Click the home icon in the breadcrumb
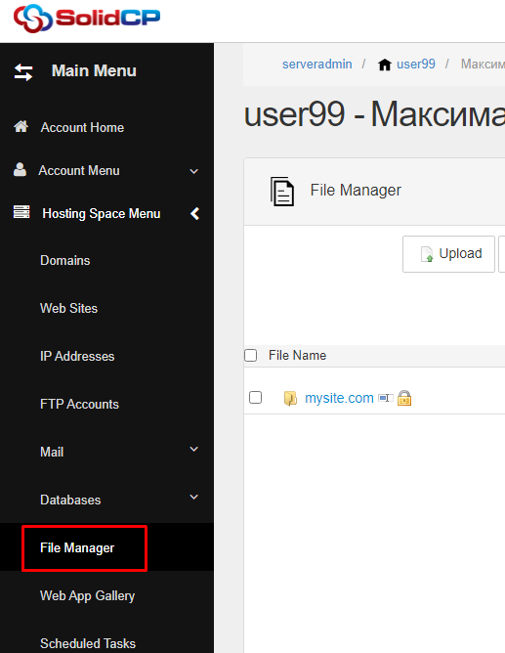The width and height of the screenshot is (505, 653). 384,65
